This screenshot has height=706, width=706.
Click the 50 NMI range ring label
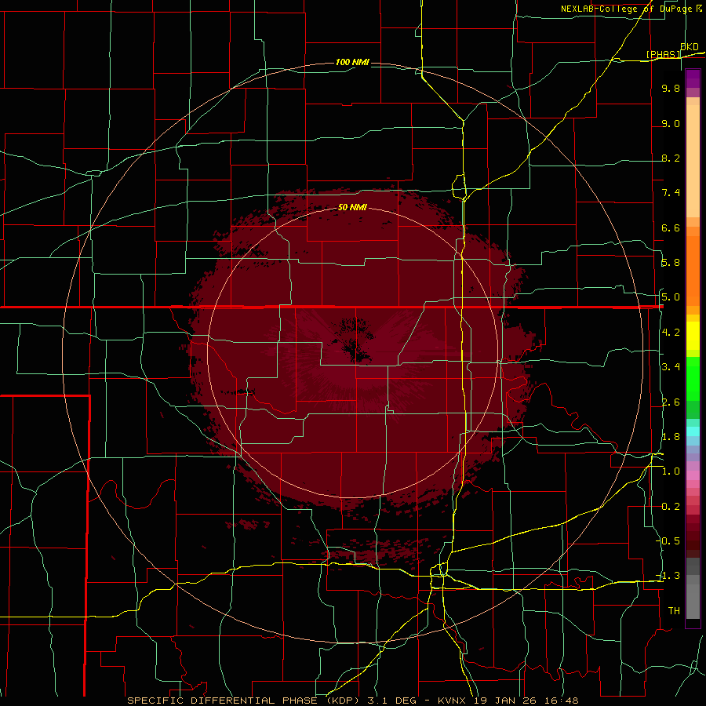[x=352, y=207]
